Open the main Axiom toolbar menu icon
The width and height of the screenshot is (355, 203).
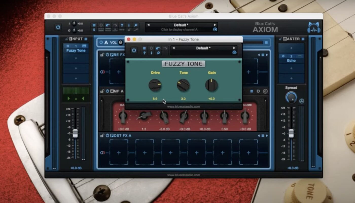pyautogui.click(x=94, y=25)
